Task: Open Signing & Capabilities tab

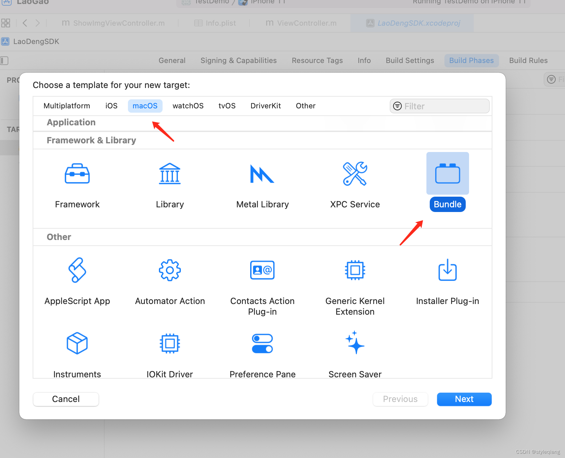Action: pyautogui.click(x=239, y=61)
